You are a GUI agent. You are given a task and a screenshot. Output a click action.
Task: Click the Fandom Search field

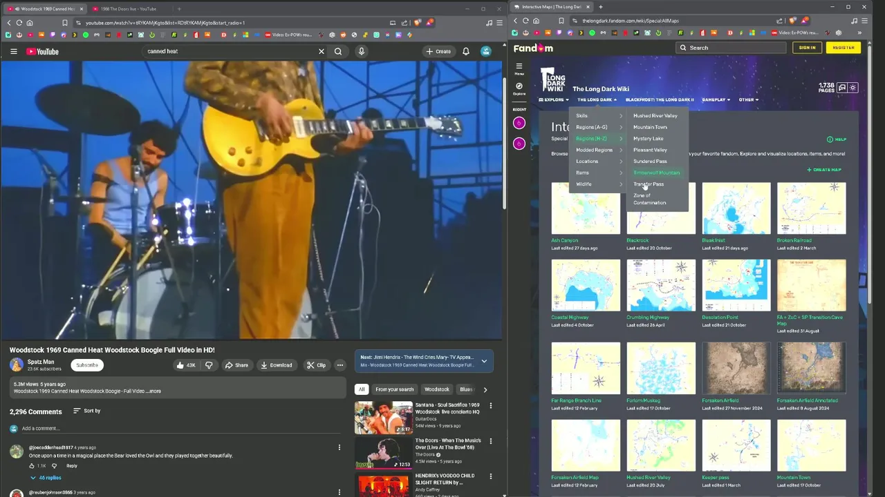[x=731, y=48]
